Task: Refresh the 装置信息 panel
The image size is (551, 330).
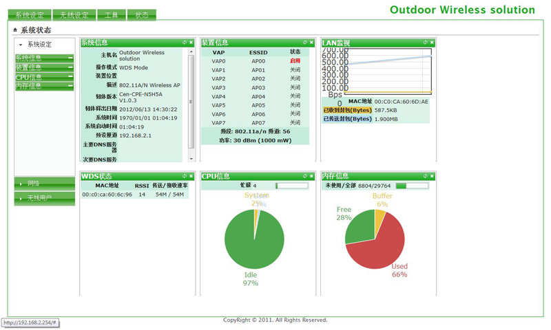Action: tap(305, 43)
